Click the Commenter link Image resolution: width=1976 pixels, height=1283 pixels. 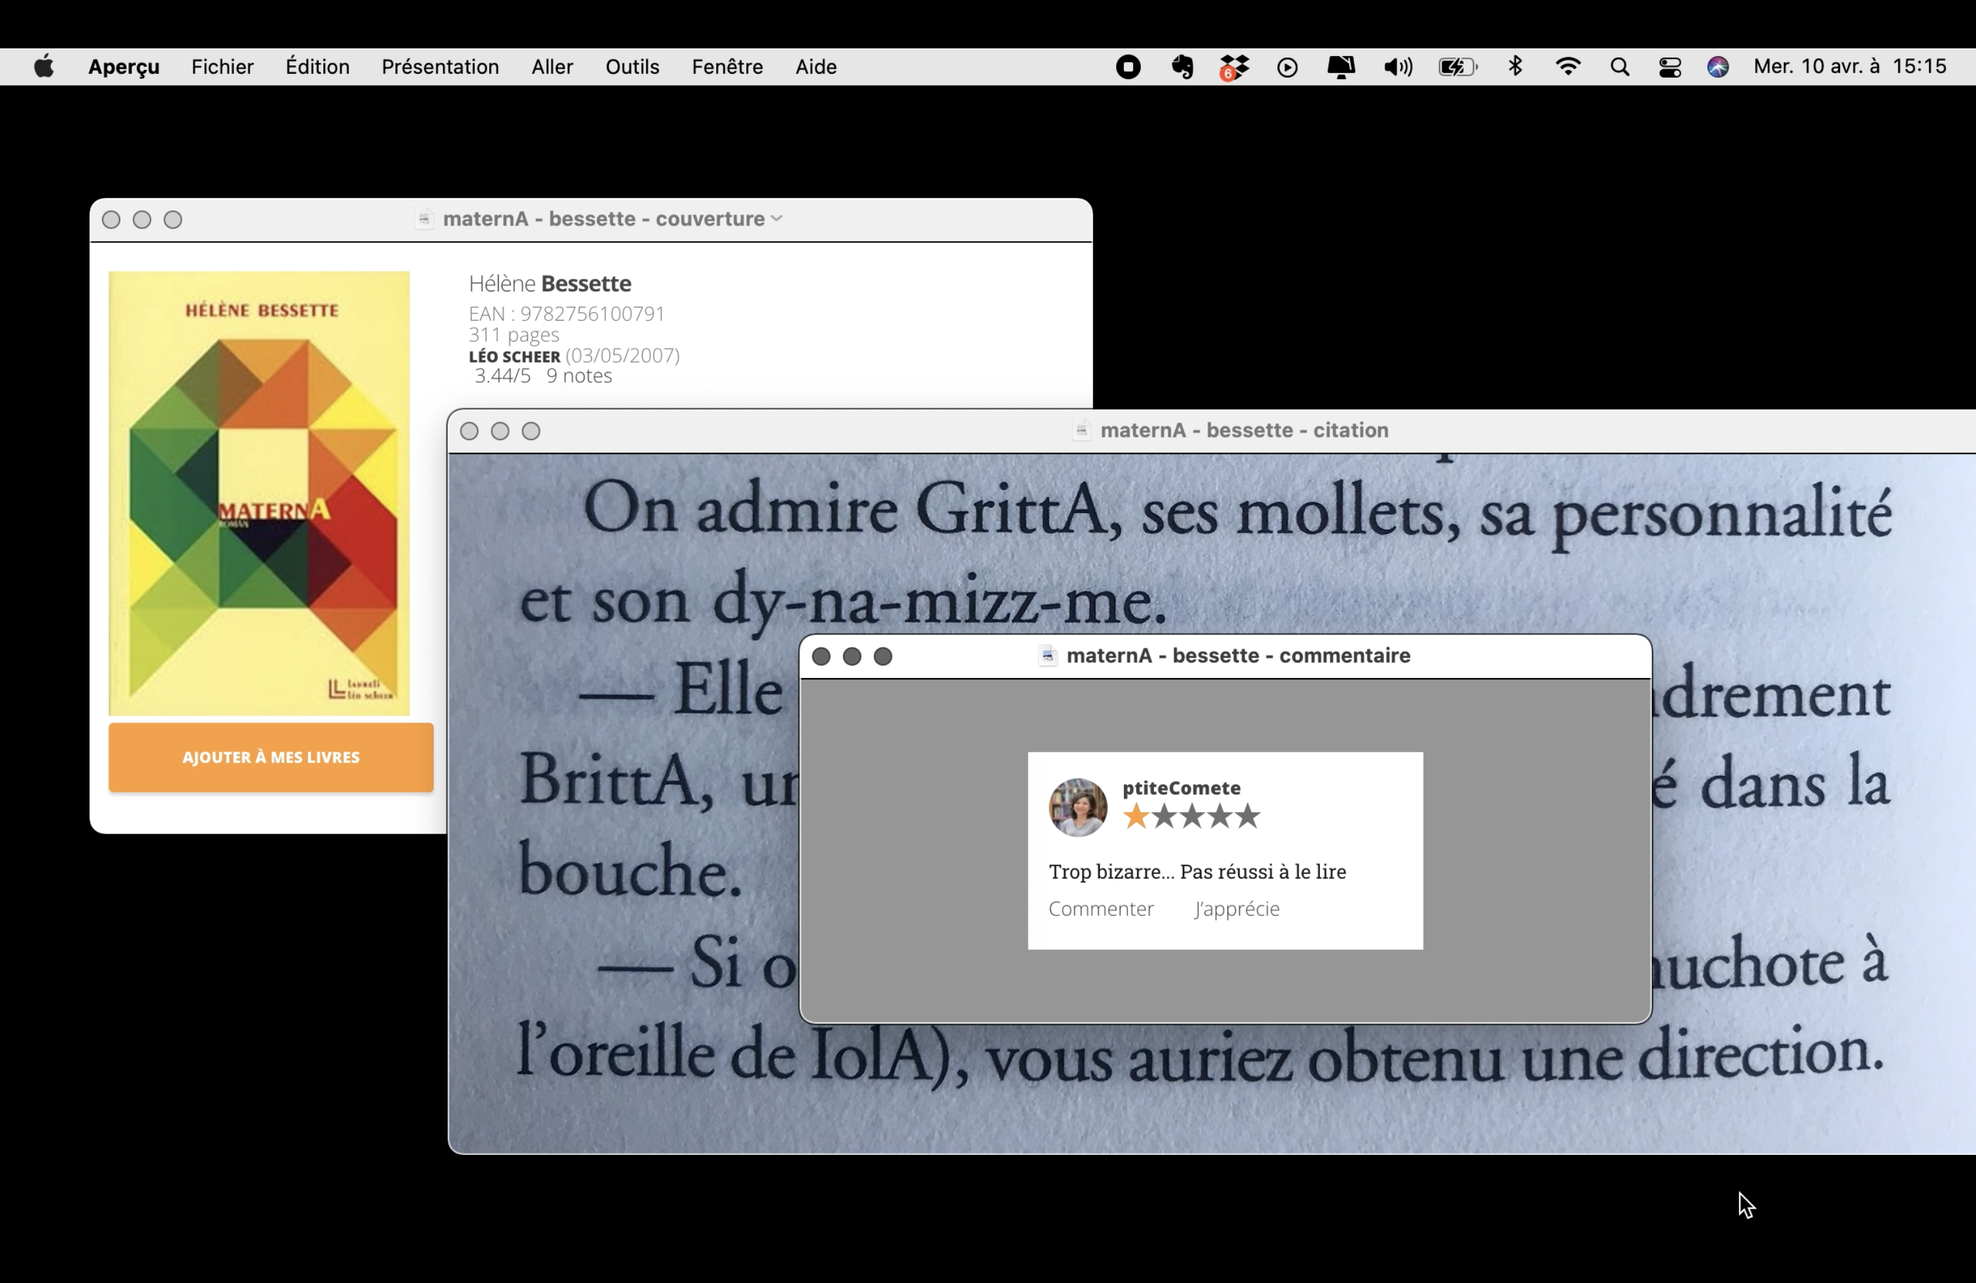(1100, 909)
